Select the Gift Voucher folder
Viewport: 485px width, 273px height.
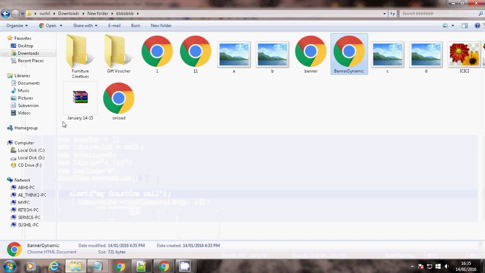[119, 54]
